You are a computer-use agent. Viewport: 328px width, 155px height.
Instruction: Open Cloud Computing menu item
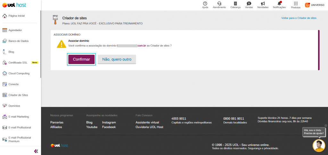19,73
